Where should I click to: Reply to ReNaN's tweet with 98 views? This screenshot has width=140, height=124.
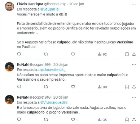pos(19,87)
